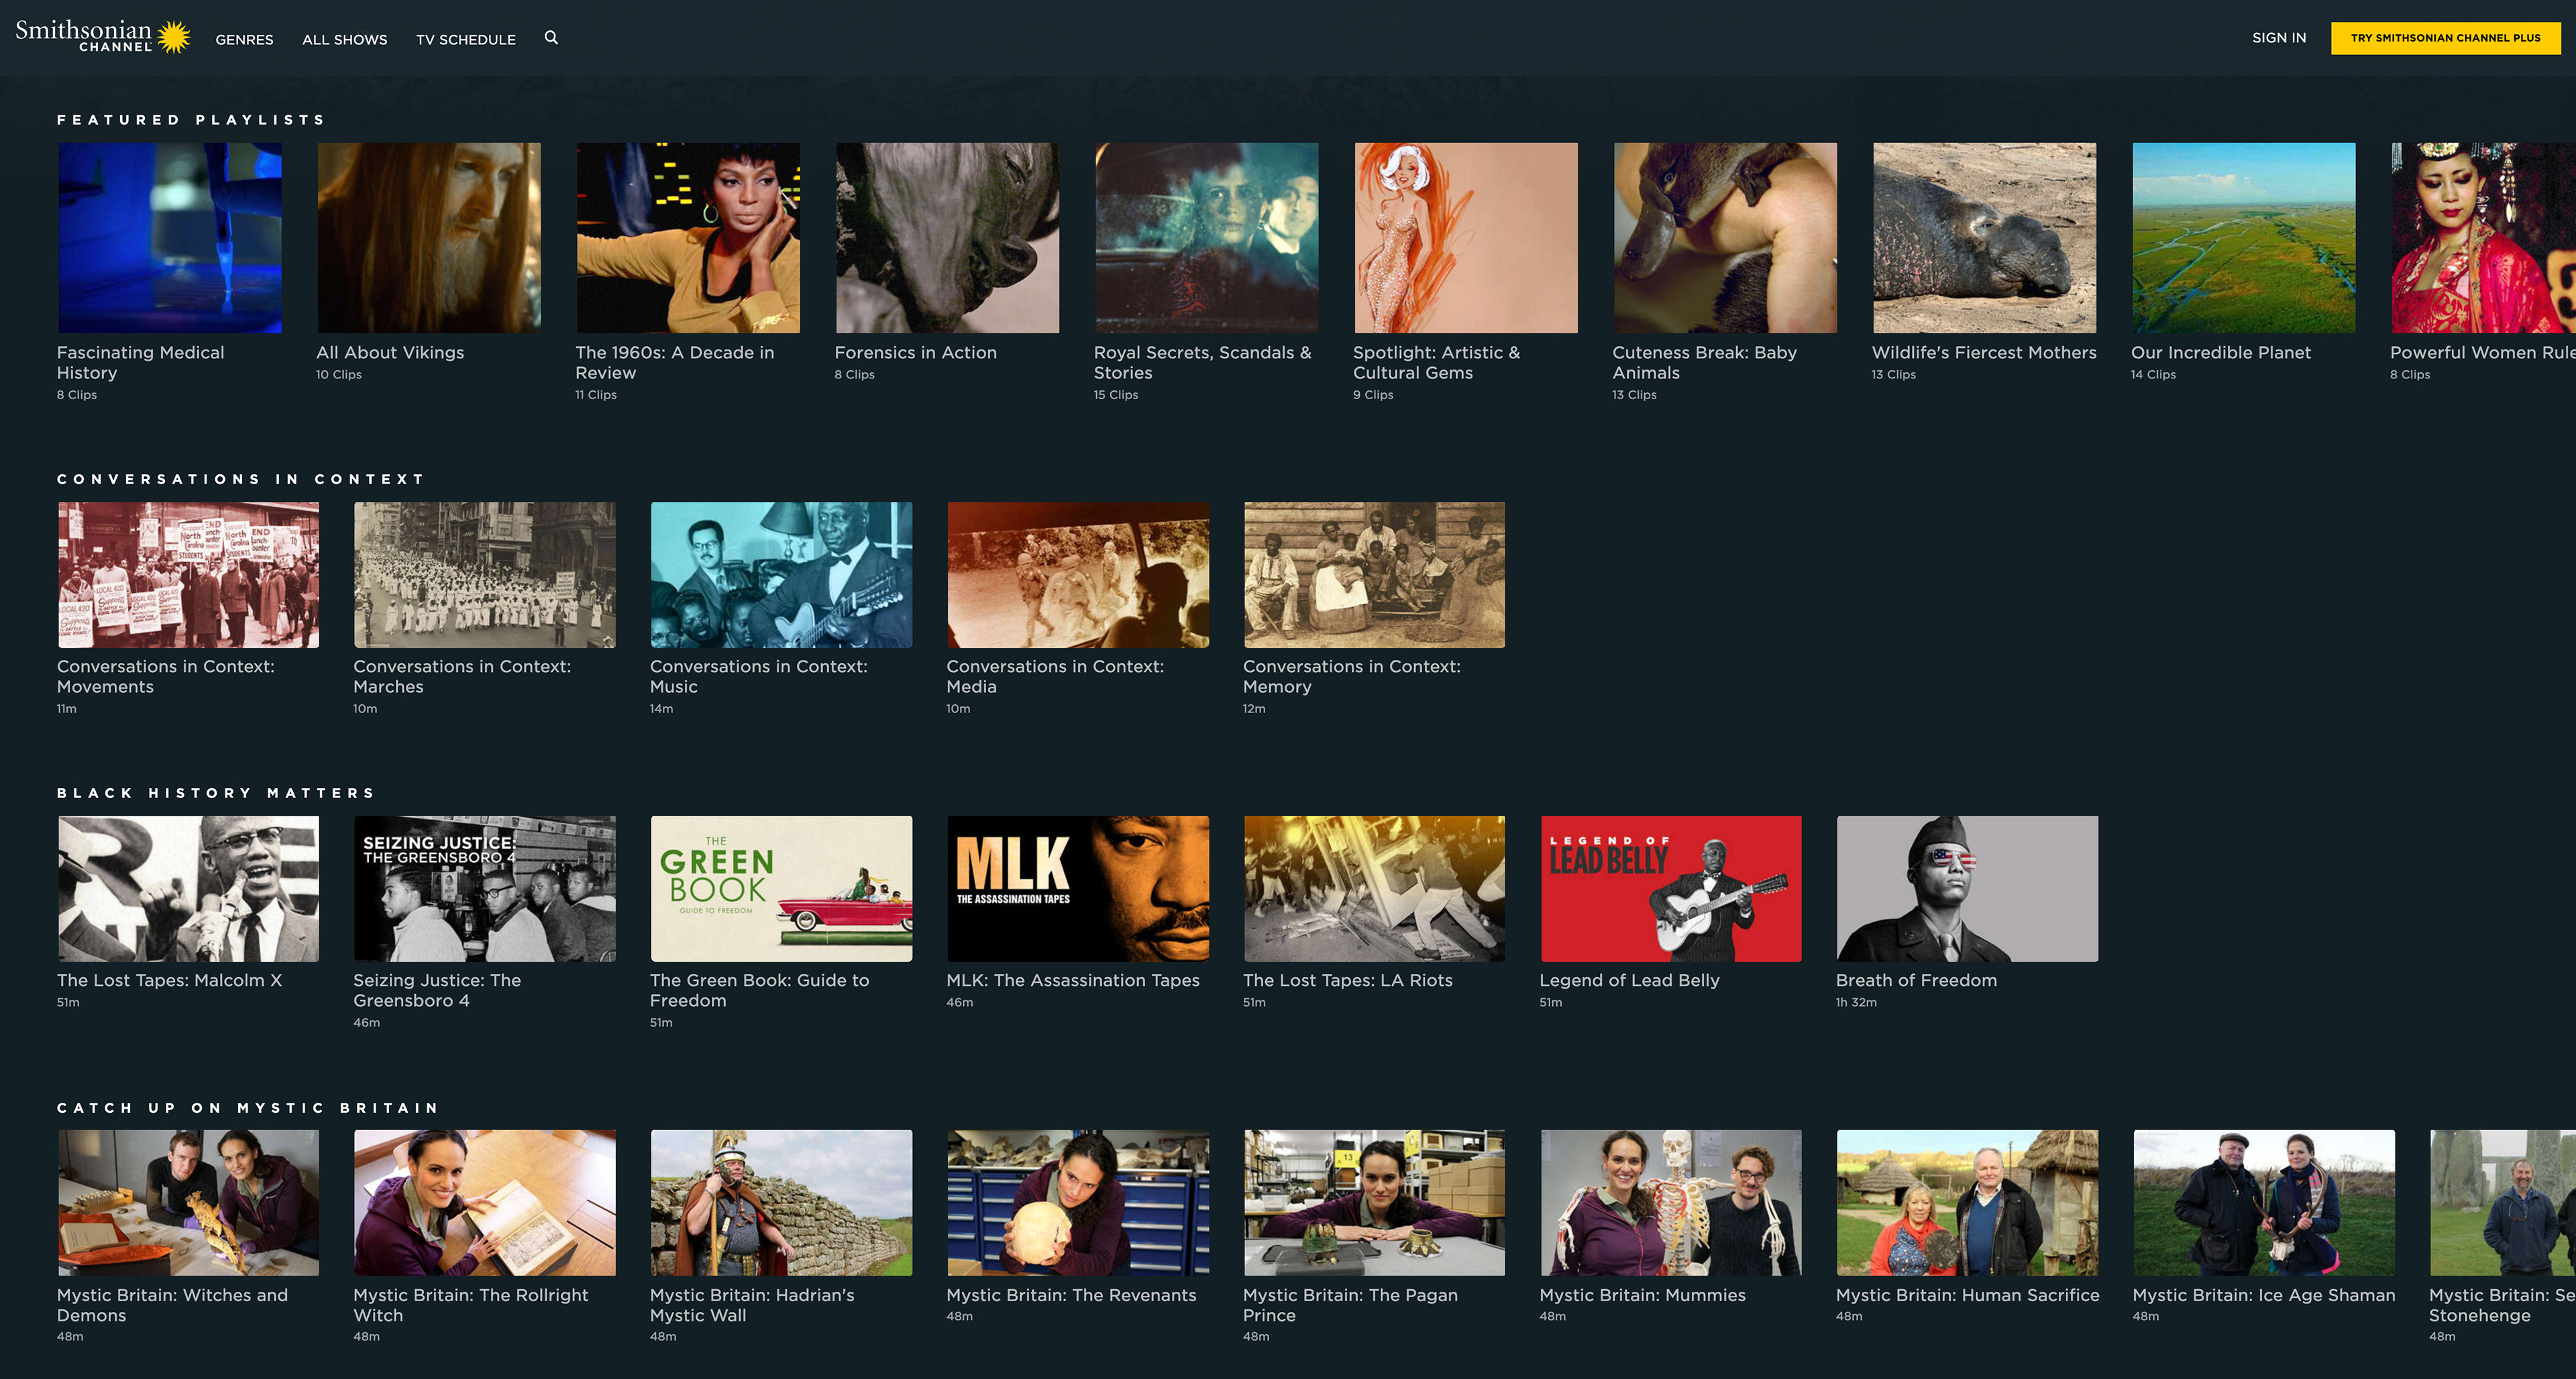2576x1379 pixels.
Task: Select The 1960s: A Decade in Review thumbnail
Action: 688,238
